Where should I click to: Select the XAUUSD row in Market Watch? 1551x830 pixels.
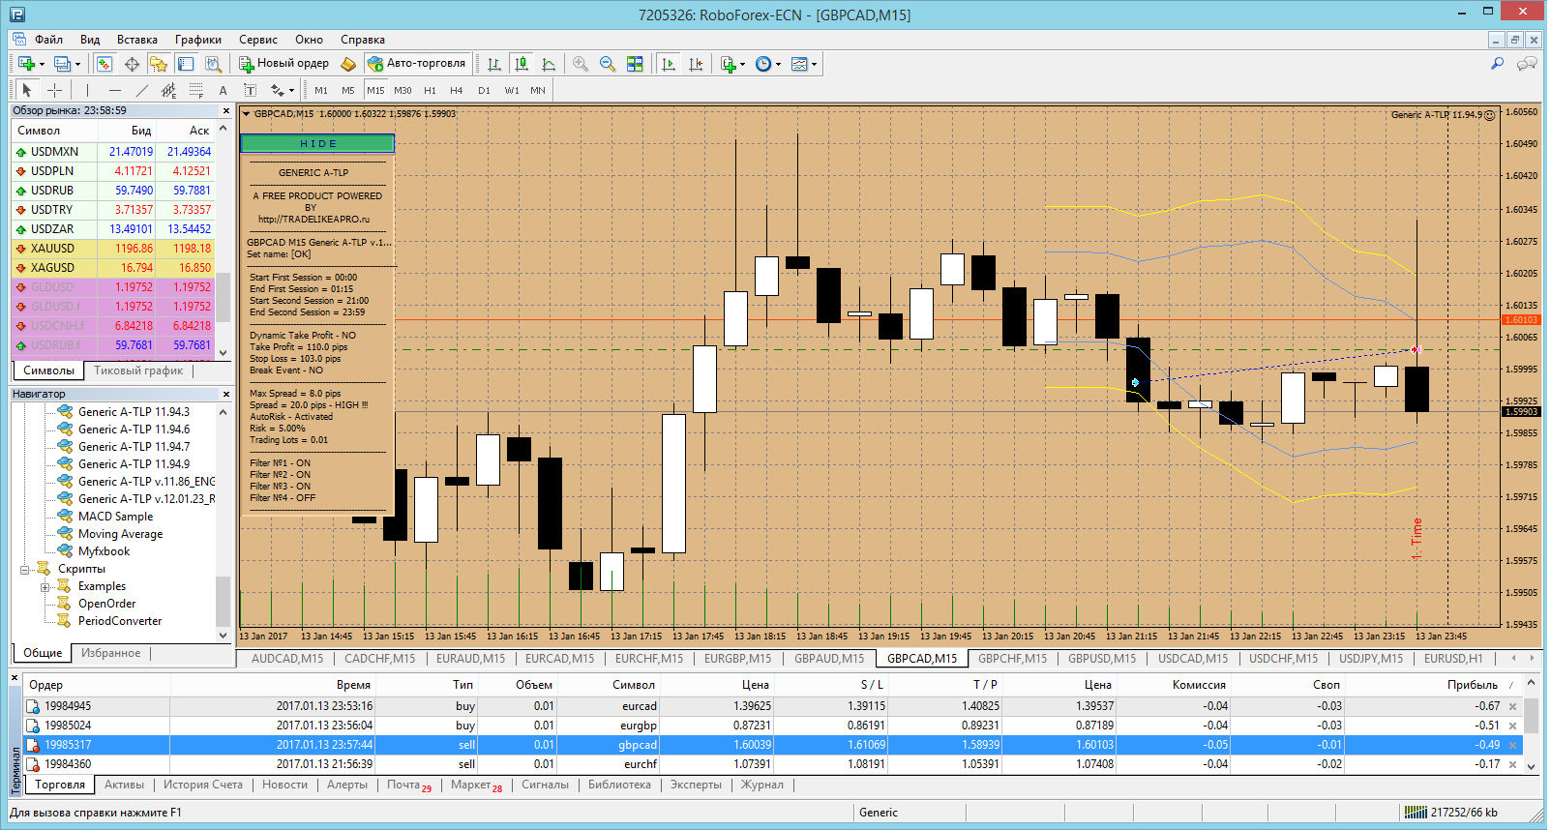pos(114,249)
